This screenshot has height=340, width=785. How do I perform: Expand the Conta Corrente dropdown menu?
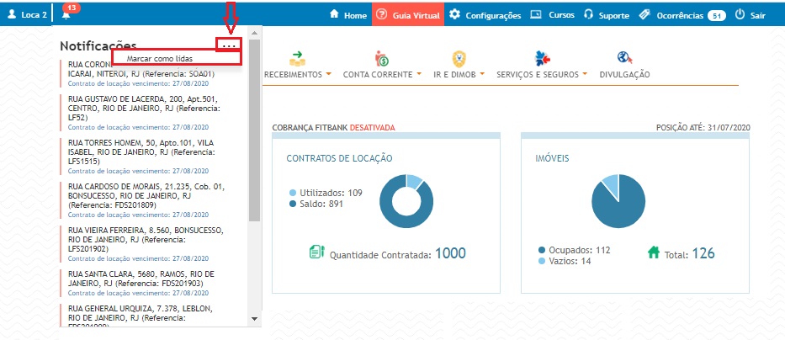[x=418, y=74]
